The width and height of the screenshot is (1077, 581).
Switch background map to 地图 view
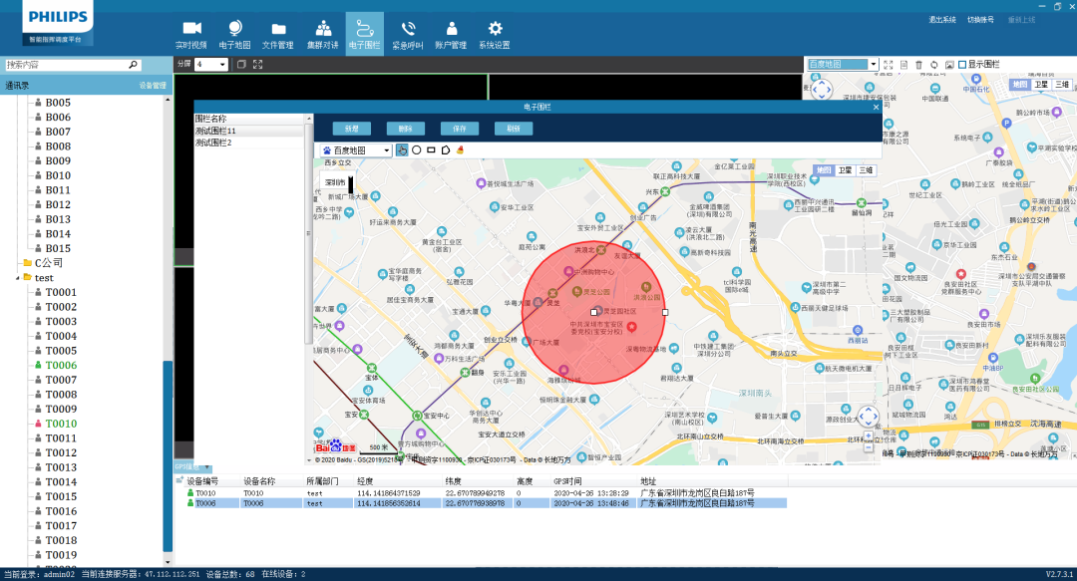(x=1020, y=85)
